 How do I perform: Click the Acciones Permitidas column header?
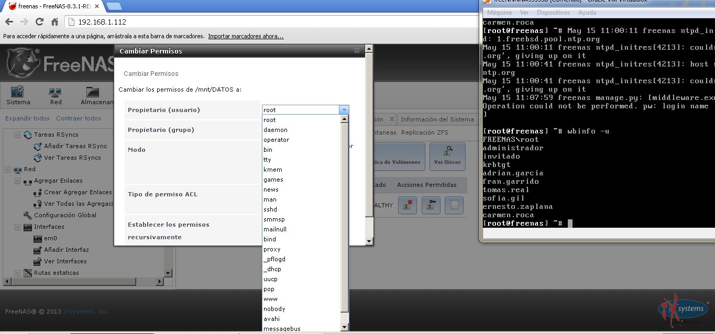426,185
